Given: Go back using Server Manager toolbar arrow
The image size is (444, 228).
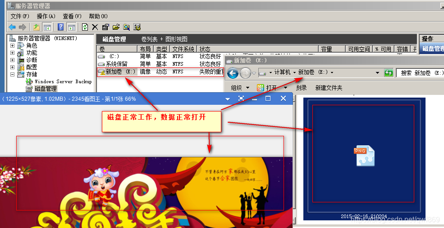Looking at the screenshot, I should pyautogui.click(x=12, y=27).
